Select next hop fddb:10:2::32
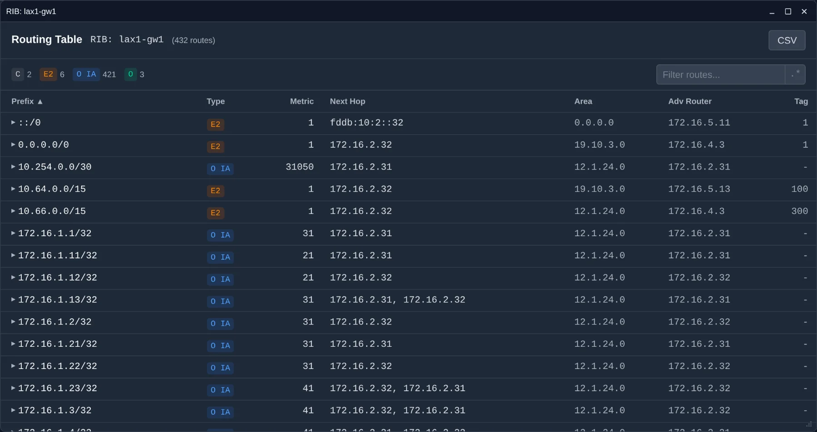Image resolution: width=817 pixels, height=432 pixels. 367,123
